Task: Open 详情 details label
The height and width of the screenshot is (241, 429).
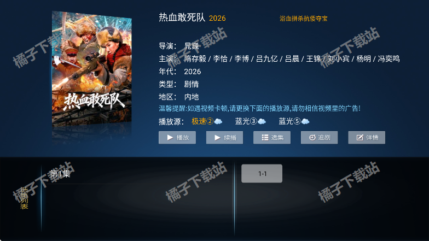Action: pos(372,138)
